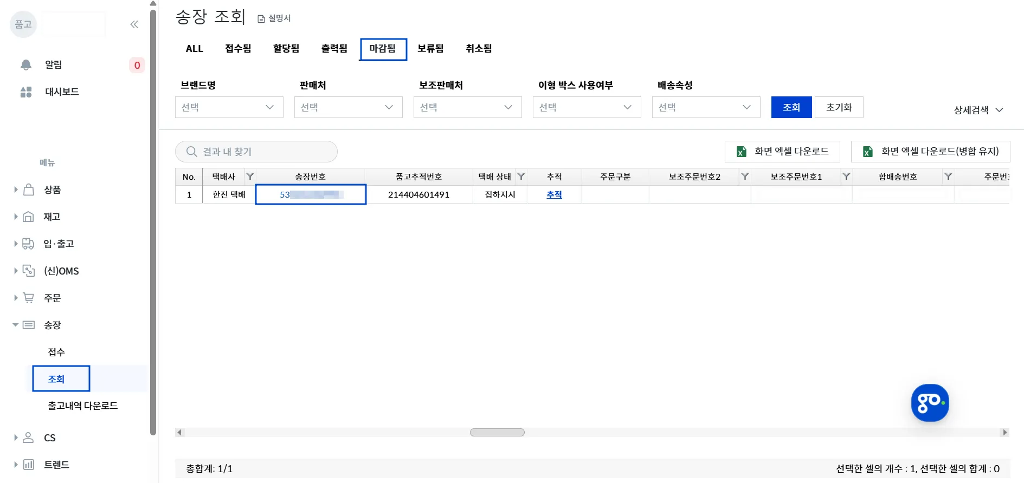The height and width of the screenshot is (483, 1024).
Task: Open the 판매처 dropdown
Action: coord(349,107)
